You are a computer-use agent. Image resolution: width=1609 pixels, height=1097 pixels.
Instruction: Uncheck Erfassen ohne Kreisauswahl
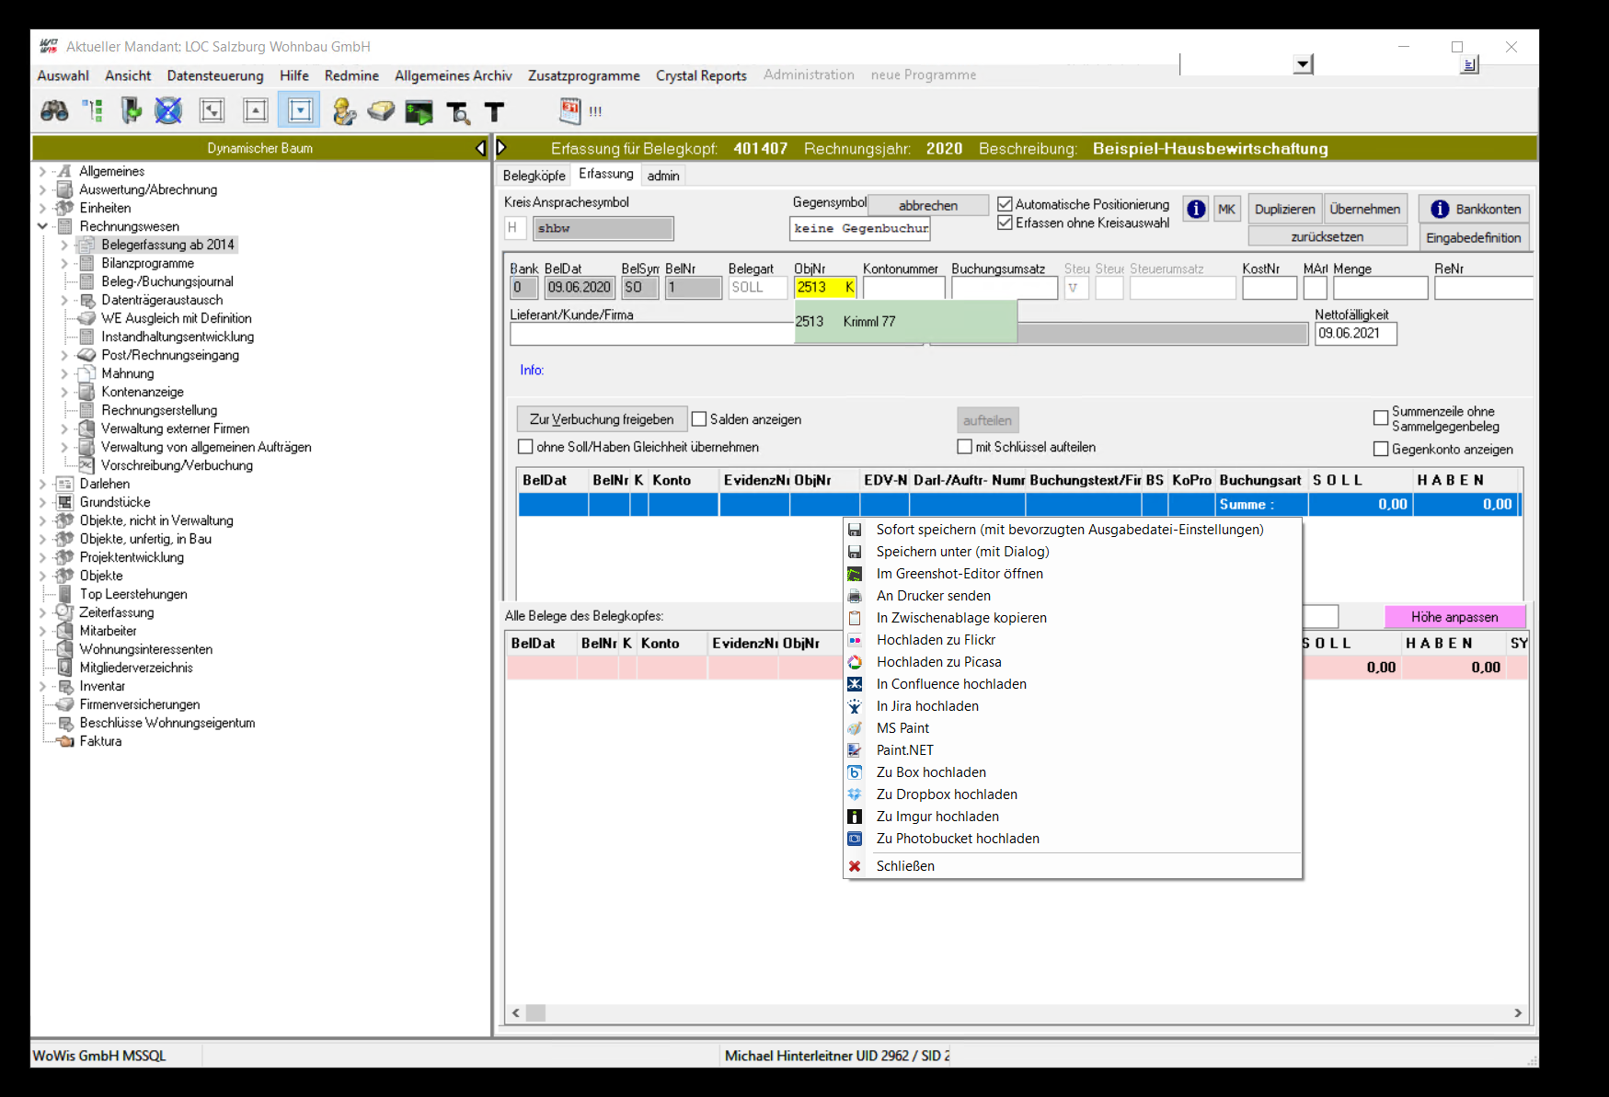pyautogui.click(x=1006, y=223)
